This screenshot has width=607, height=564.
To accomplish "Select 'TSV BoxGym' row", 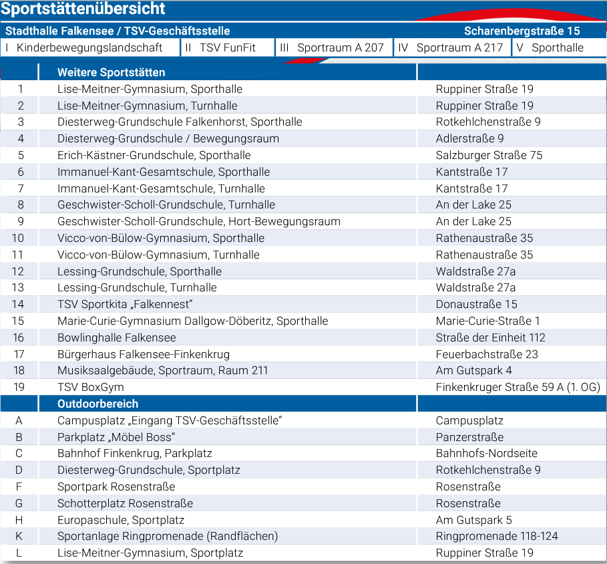I will [x=303, y=387].
